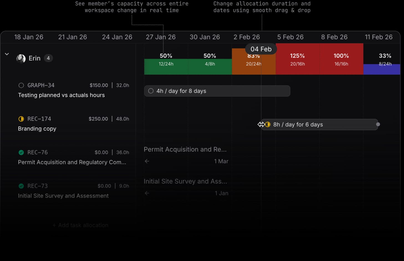Click Erin member name
Screen dimensions: 404x261
35,58
